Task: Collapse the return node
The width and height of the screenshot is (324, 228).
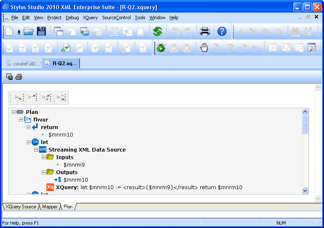Action: (28, 127)
